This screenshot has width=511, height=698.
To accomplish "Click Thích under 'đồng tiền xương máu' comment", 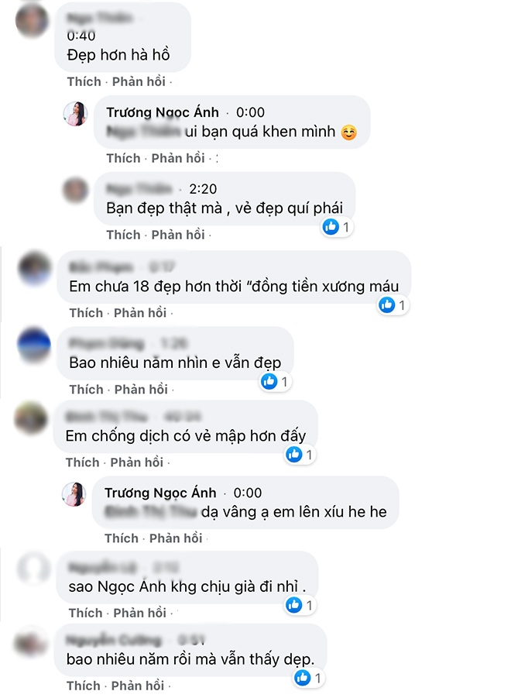I will (x=86, y=312).
